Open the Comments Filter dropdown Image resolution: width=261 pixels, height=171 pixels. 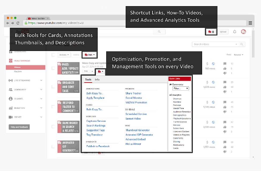181,89
